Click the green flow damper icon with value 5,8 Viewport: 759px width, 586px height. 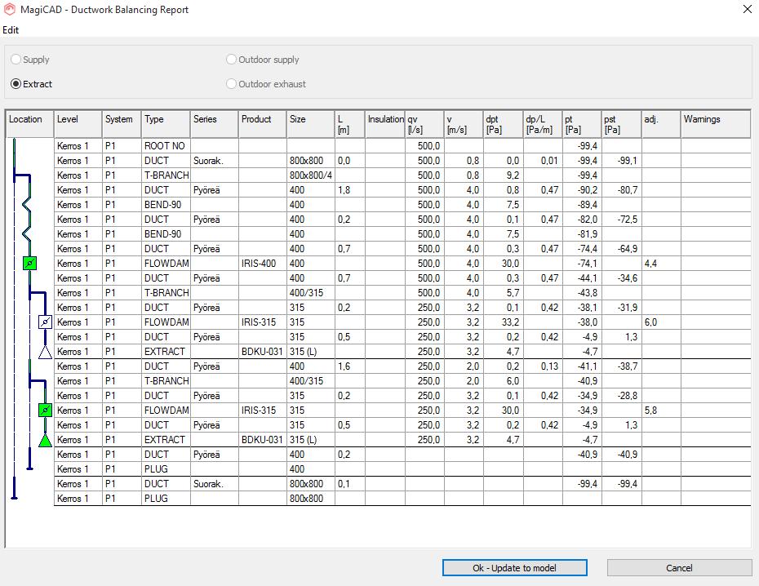coord(45,411)
